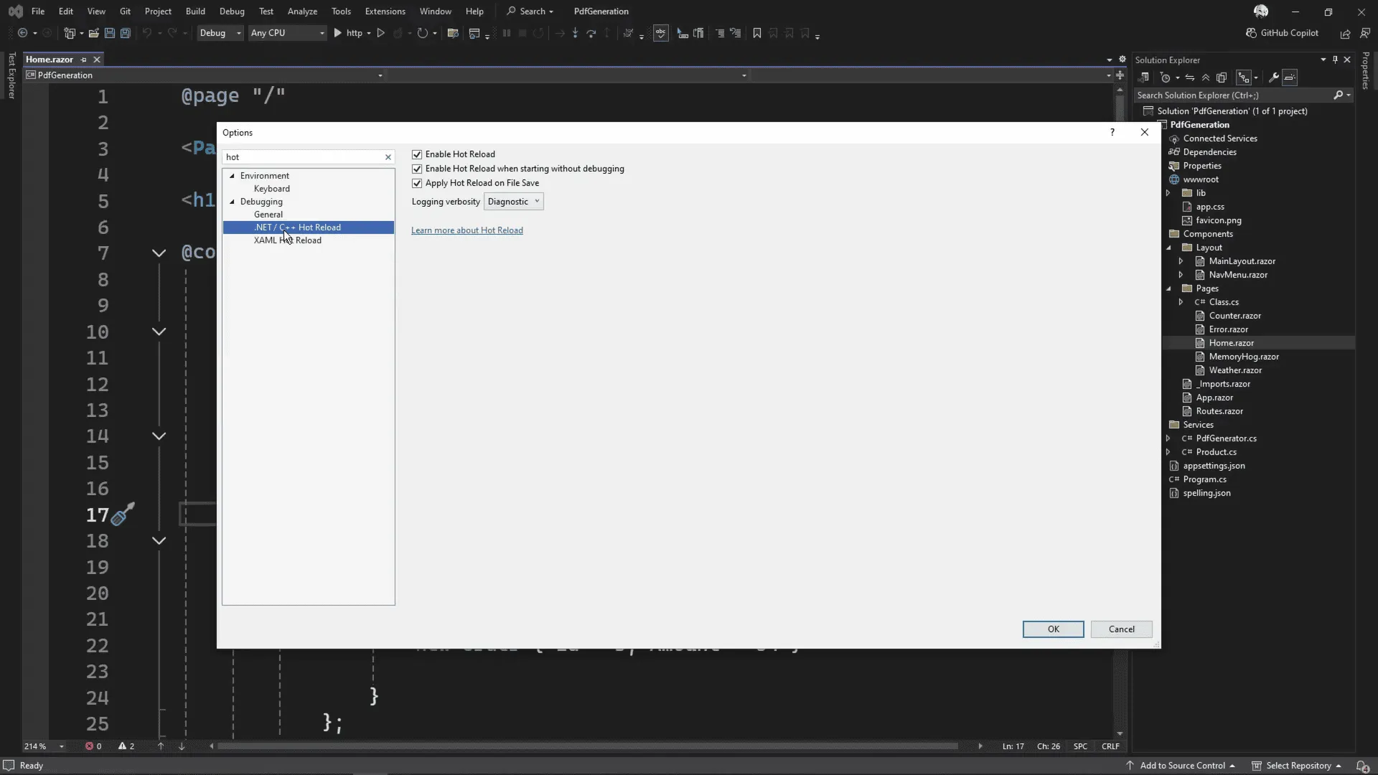Viewport: 1378px width, 775px height.
Task: Click the Send Feedback icon at top right
Action: coord(1365,33)
